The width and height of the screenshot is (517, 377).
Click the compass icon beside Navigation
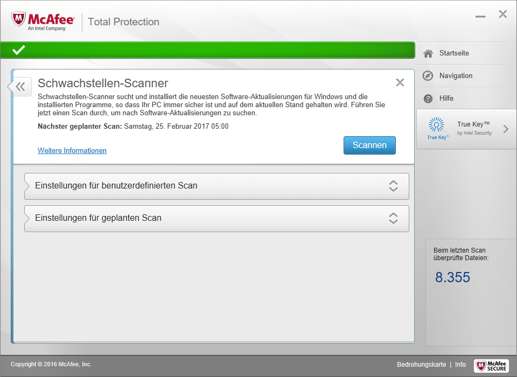[428, 76]
